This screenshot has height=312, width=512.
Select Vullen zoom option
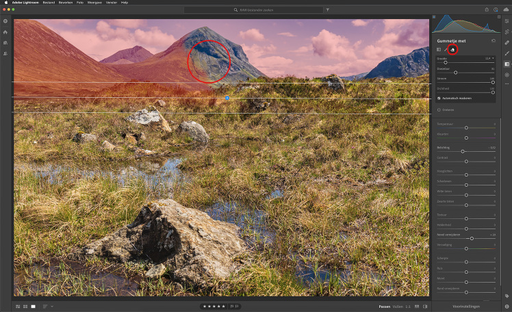click(x=398, y=307)
